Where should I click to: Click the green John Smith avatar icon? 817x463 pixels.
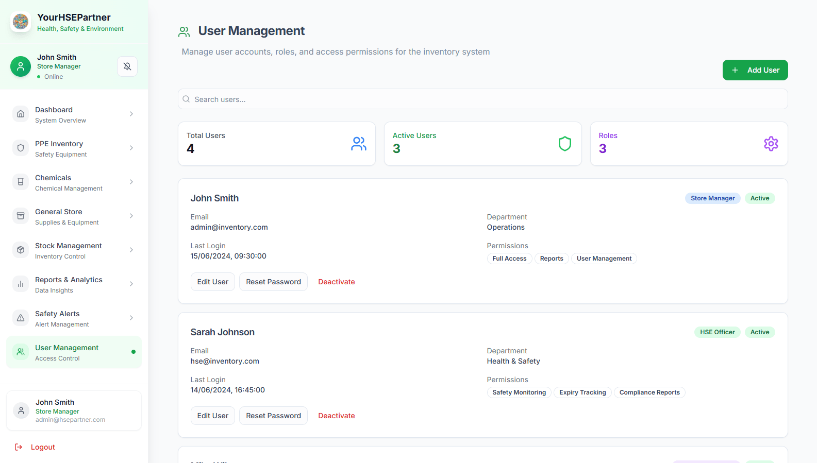coord(21,66)
